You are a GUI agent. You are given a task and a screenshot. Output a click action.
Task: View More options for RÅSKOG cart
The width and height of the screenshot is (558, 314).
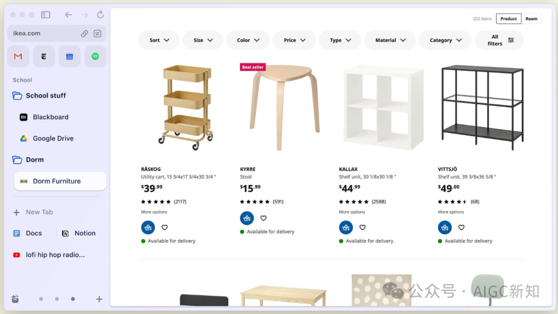tap(154, 212)
